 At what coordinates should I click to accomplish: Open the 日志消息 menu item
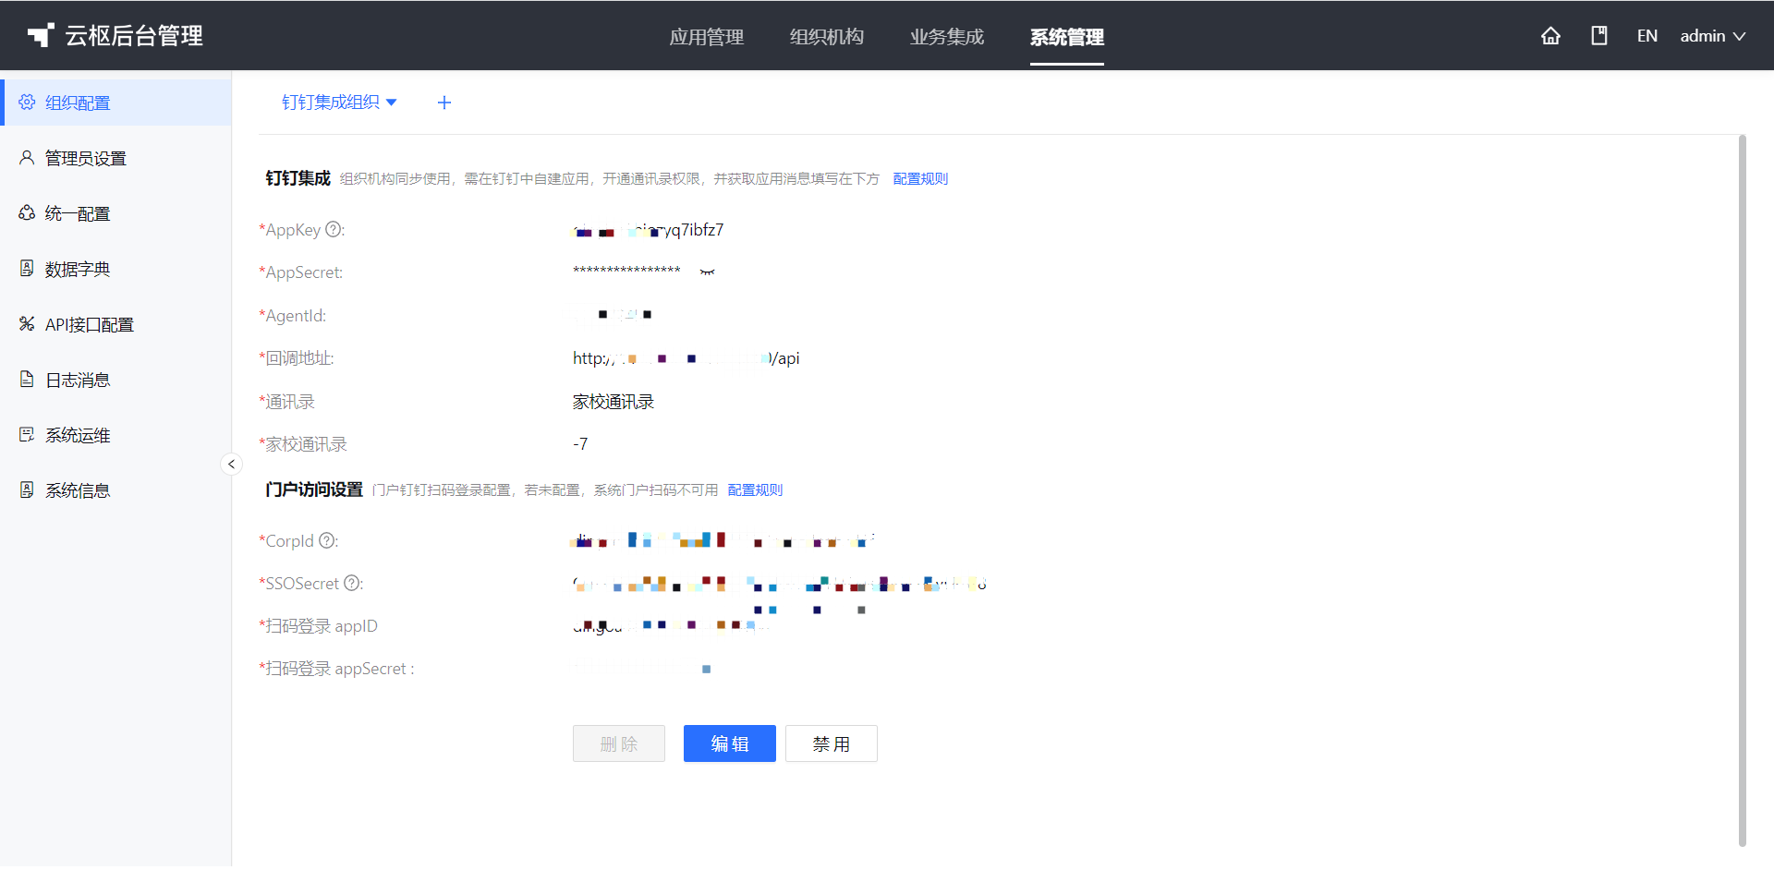tap(115, 380)
